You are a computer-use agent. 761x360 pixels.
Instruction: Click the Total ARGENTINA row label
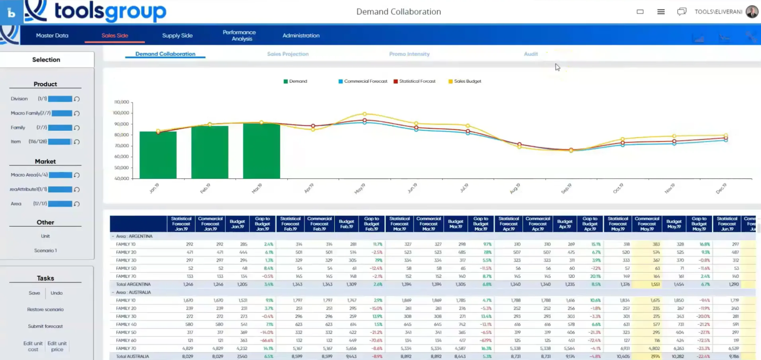(133, 284)
